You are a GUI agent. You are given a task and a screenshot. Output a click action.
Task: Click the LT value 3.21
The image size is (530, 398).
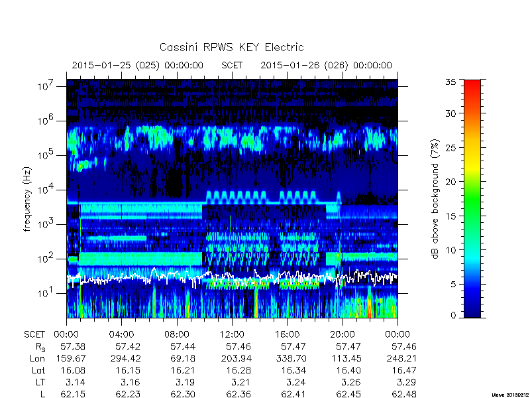[x=241, y=382]
